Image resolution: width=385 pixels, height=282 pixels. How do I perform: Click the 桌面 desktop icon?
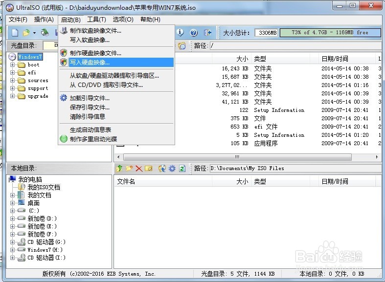(22, 202)
